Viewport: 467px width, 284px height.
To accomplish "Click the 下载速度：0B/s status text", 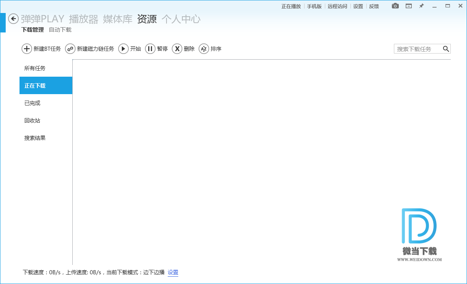I will click(x=42, y=272).
